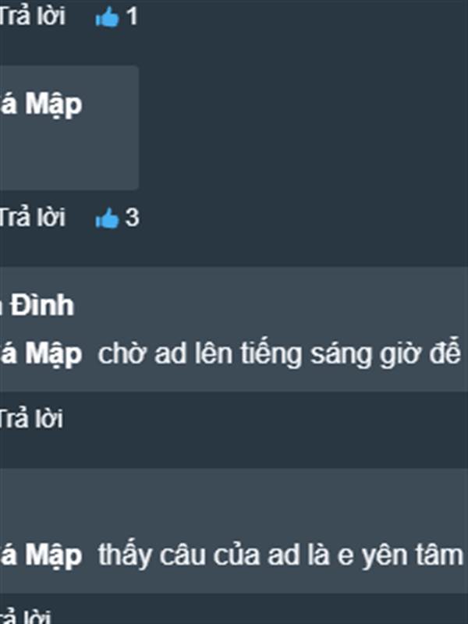Open the reactions list from count 1
Image resolution: width=468 pixels, height=624 pixels.
point(132,17)
